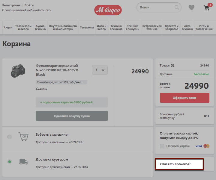216x180 pixels.
Task: Open the Nikon D5100 camera thumbnail
Action: click(18, 71)
